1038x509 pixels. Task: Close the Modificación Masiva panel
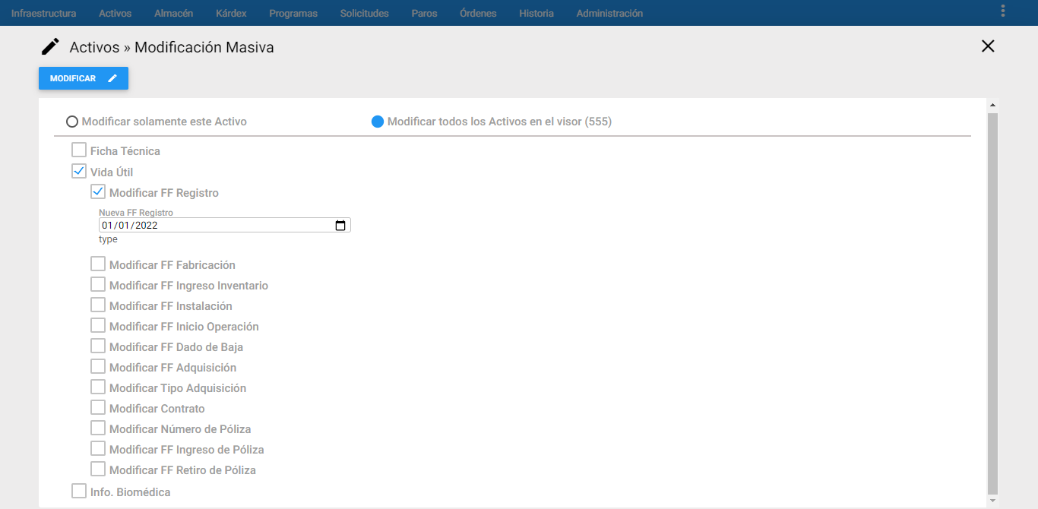[988, 46]
